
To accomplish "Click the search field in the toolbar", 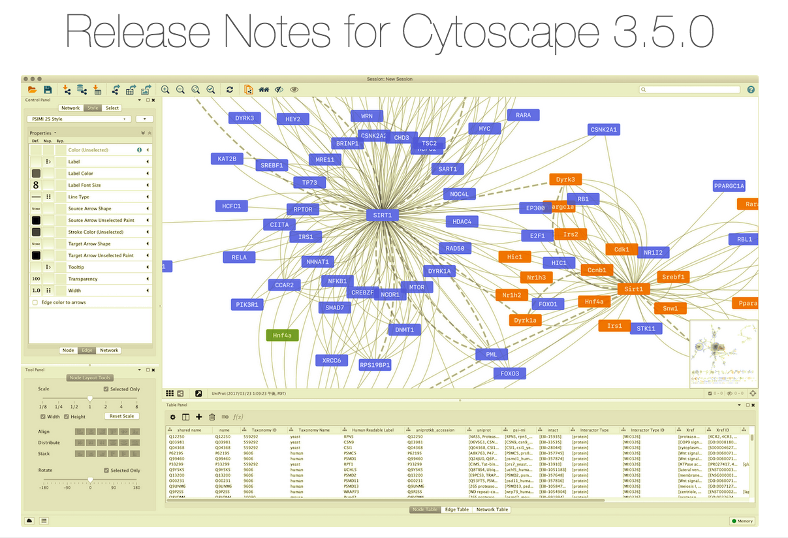I will (x=690, y=89).
